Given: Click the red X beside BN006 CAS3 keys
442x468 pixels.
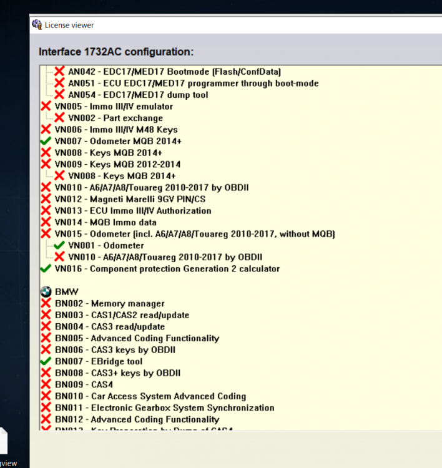Looking at the screenshot, I should (x=46, y=349).
